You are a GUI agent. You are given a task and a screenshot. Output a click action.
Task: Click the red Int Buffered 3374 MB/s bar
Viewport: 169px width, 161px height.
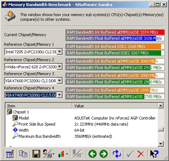click(x=115, y=32)
